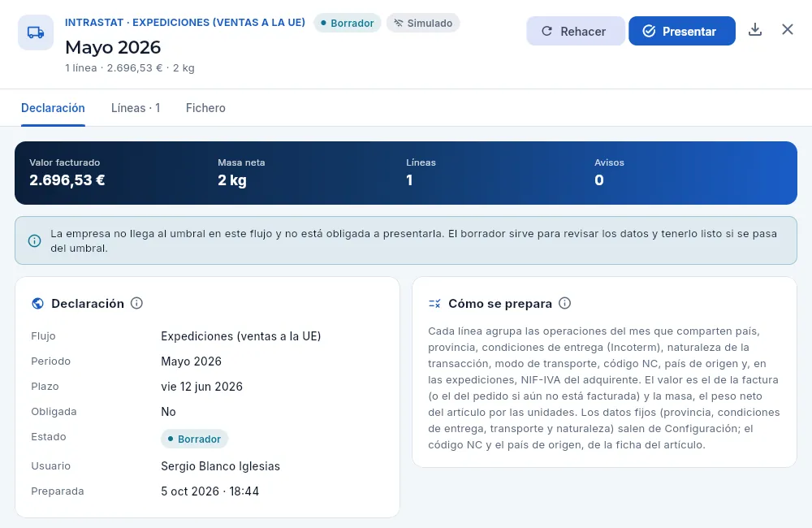Click the Usuario value Sergio Blanco Iglesias
812x528 pixels.
pyautogui.click(x=220, y=466)
